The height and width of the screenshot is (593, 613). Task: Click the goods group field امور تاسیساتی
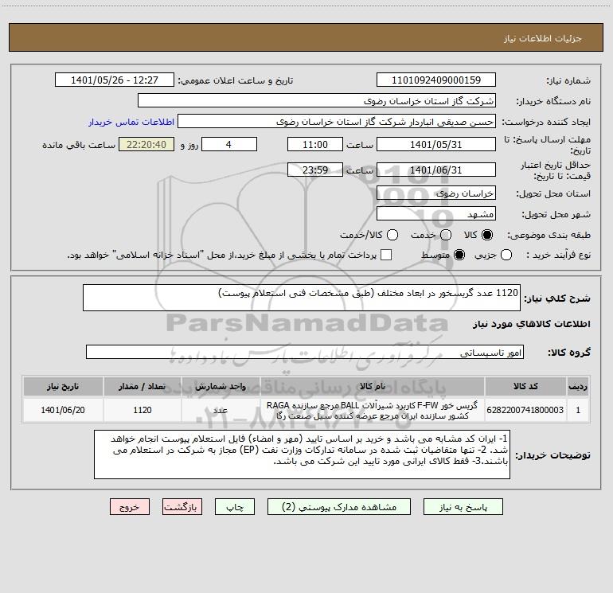point(305,352)
